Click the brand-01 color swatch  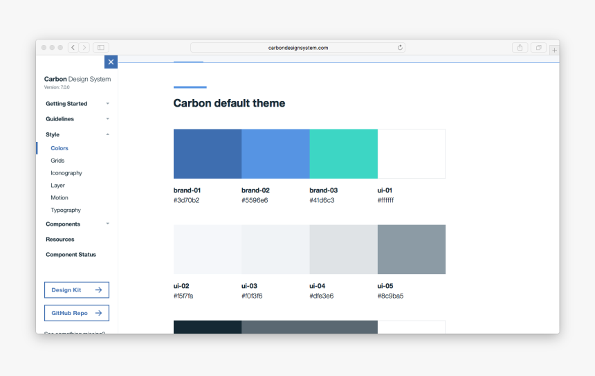208,154
